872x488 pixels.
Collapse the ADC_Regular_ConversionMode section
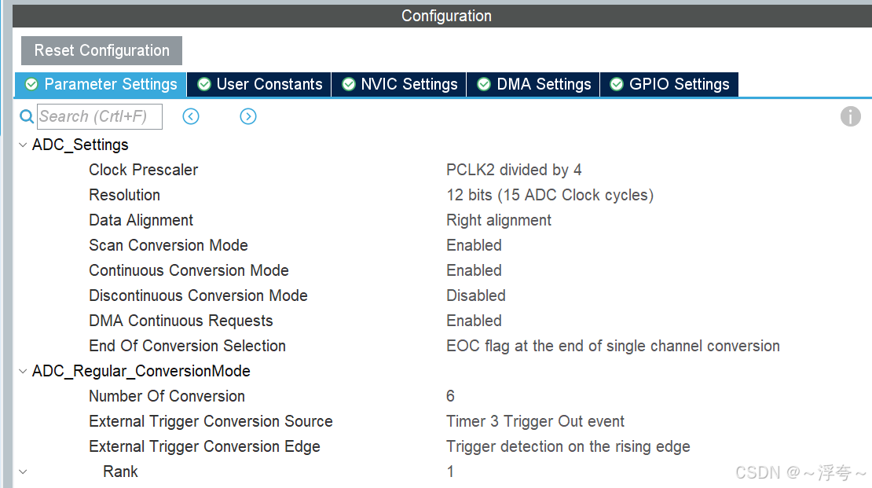click(22, 371)
